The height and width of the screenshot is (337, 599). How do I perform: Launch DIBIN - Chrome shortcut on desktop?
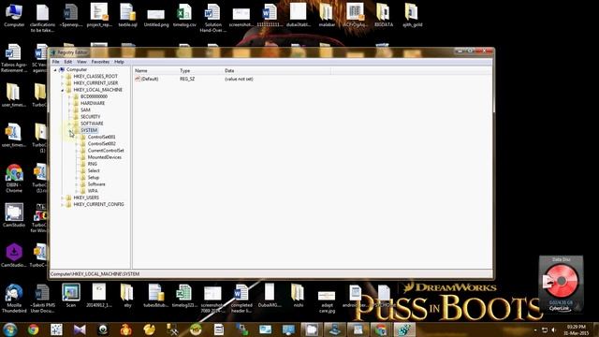point(14,178)
